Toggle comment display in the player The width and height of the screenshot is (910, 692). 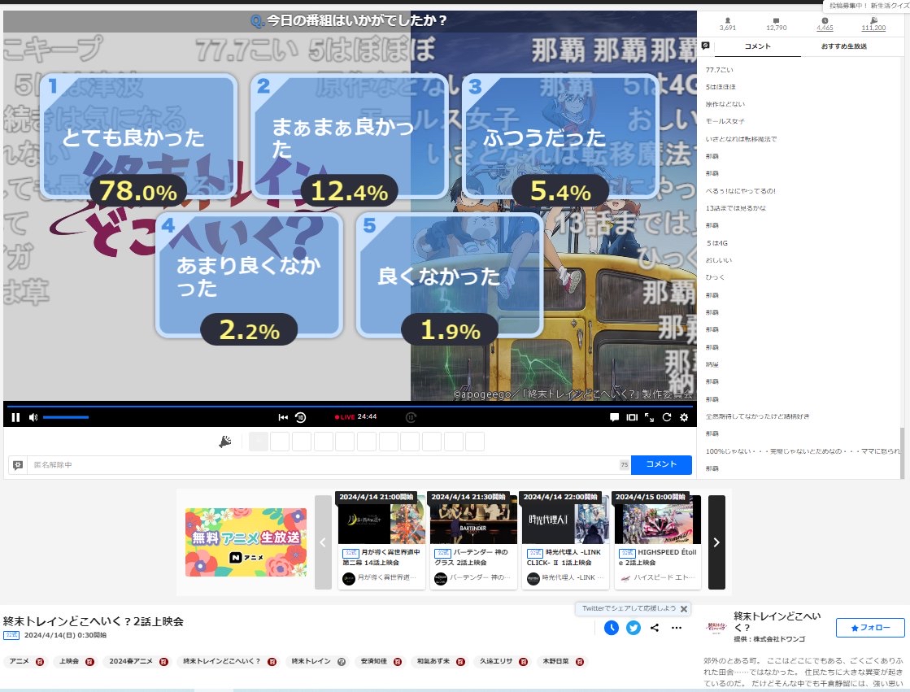pyautogui.click(x=615, y=417)
